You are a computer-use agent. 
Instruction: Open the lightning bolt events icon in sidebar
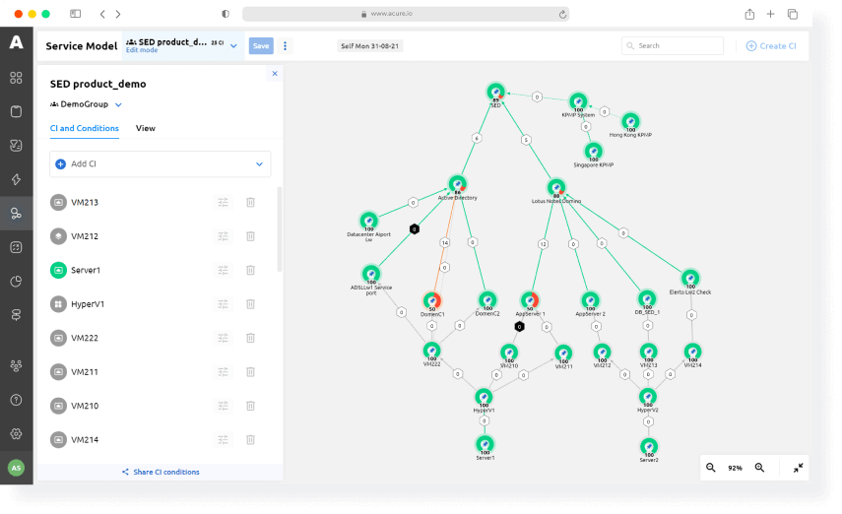pyautogui.click(x=16, y=179)
